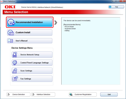Open Fax Settings

(32, 78)
